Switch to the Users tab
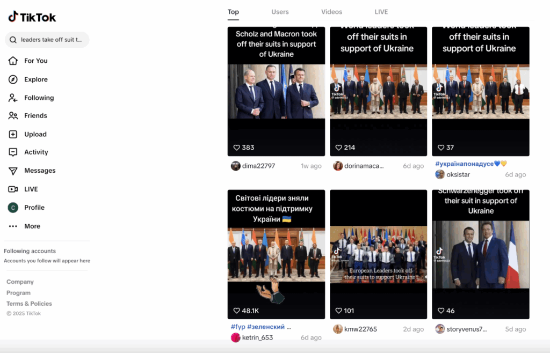 coord(280,12)
